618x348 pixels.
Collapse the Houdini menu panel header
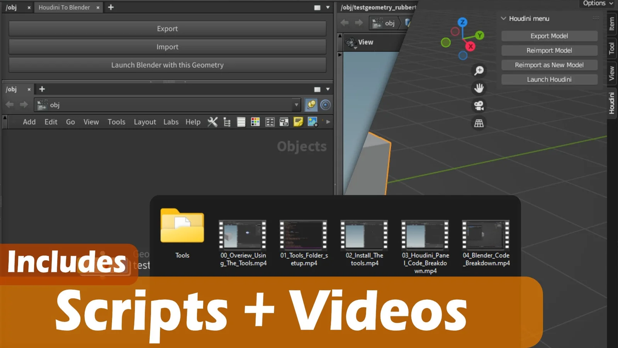pyautogui.click(x=503, y=18)
